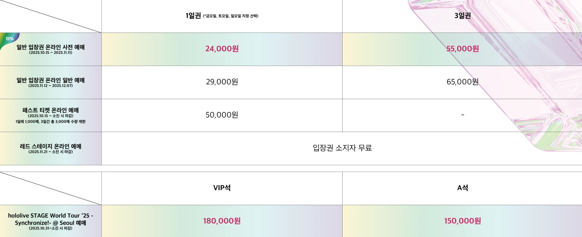Click the hololive STAGE World Tour row label

pyautogui.click(x=50, y=219)
